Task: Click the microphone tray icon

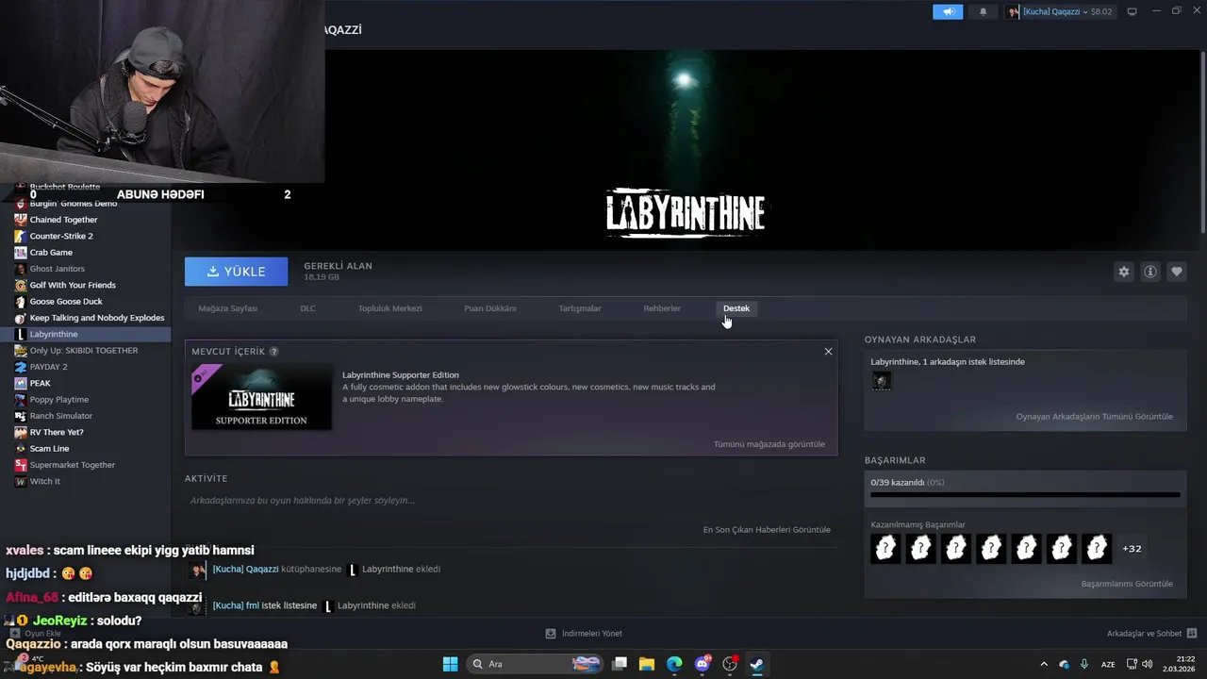Action: 1084,664
